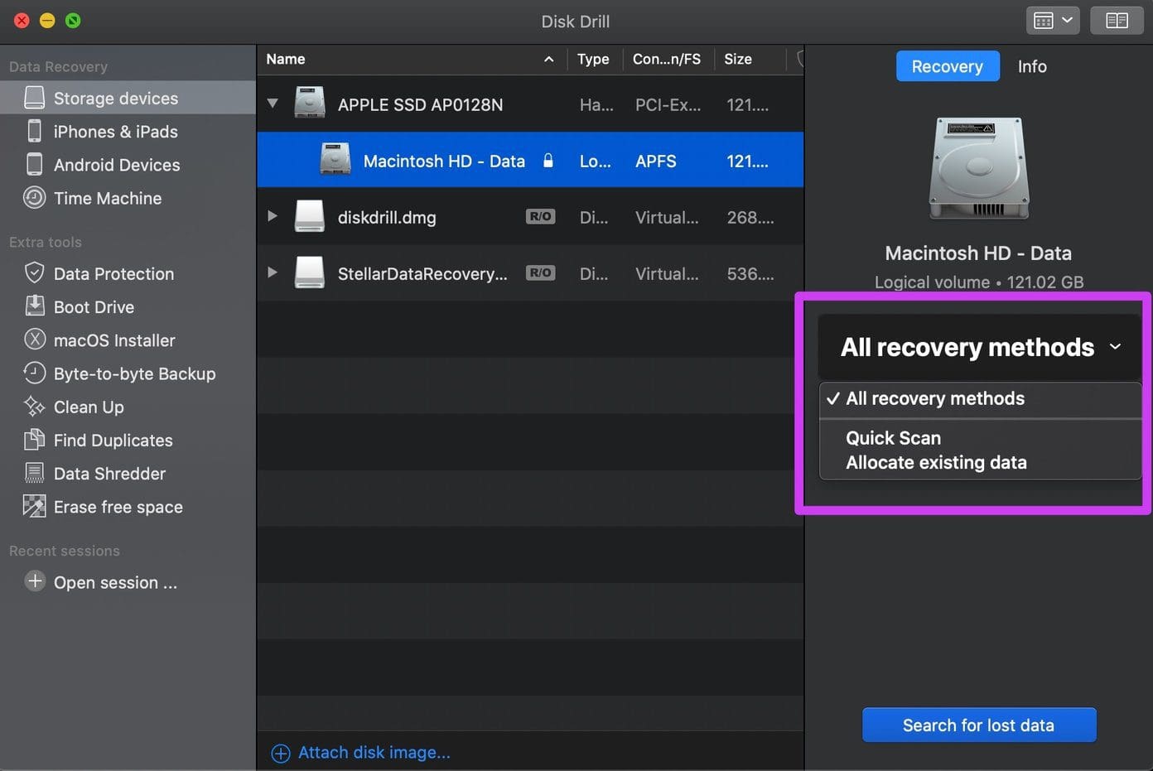1153x771 pixels.
Task: Click lock icon on Macintosh HD - Data
Action: pyautogui.click(x=548, y=161)
